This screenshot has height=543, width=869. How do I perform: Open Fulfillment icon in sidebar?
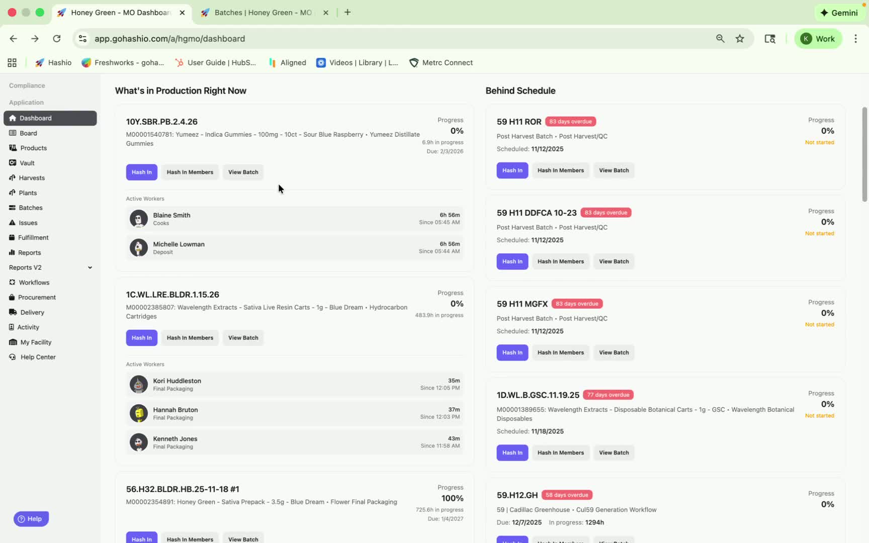(12, 237)
